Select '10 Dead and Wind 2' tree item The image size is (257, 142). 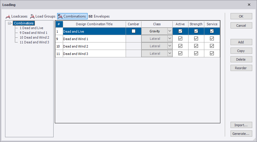[35, 37]
